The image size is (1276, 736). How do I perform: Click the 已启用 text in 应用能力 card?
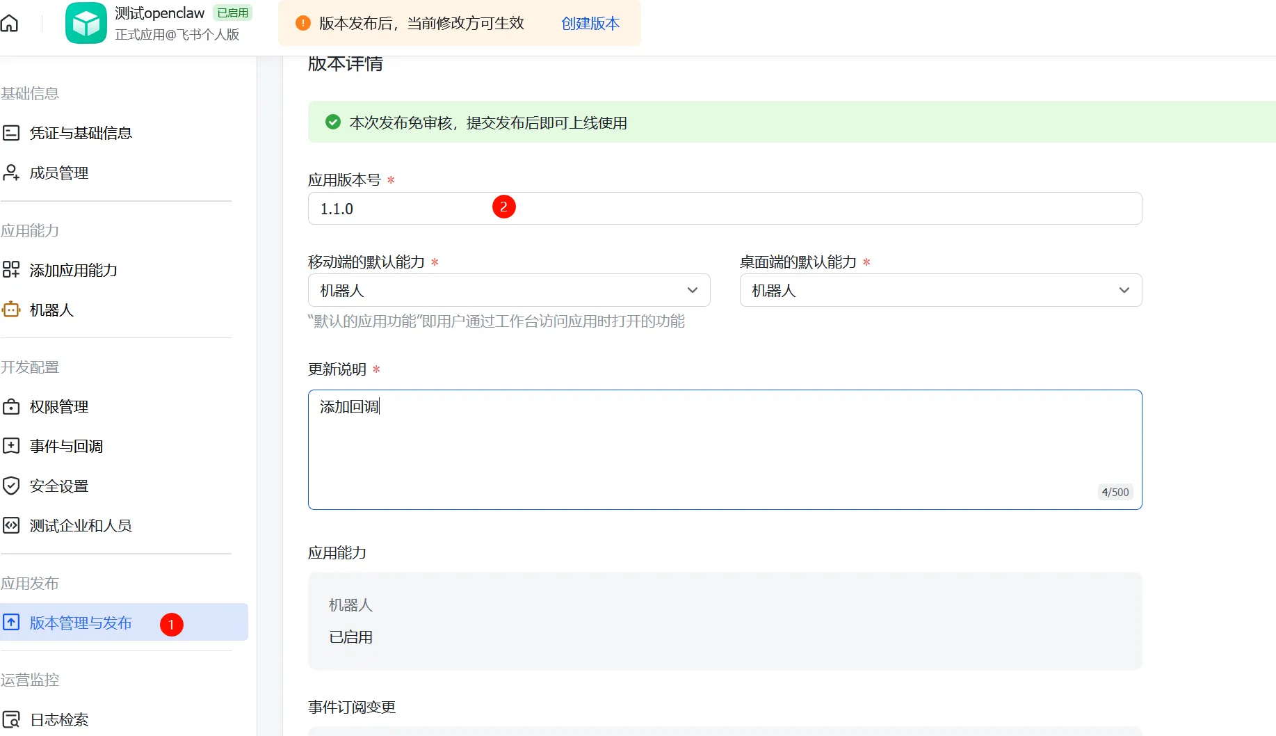pos(350,637)
